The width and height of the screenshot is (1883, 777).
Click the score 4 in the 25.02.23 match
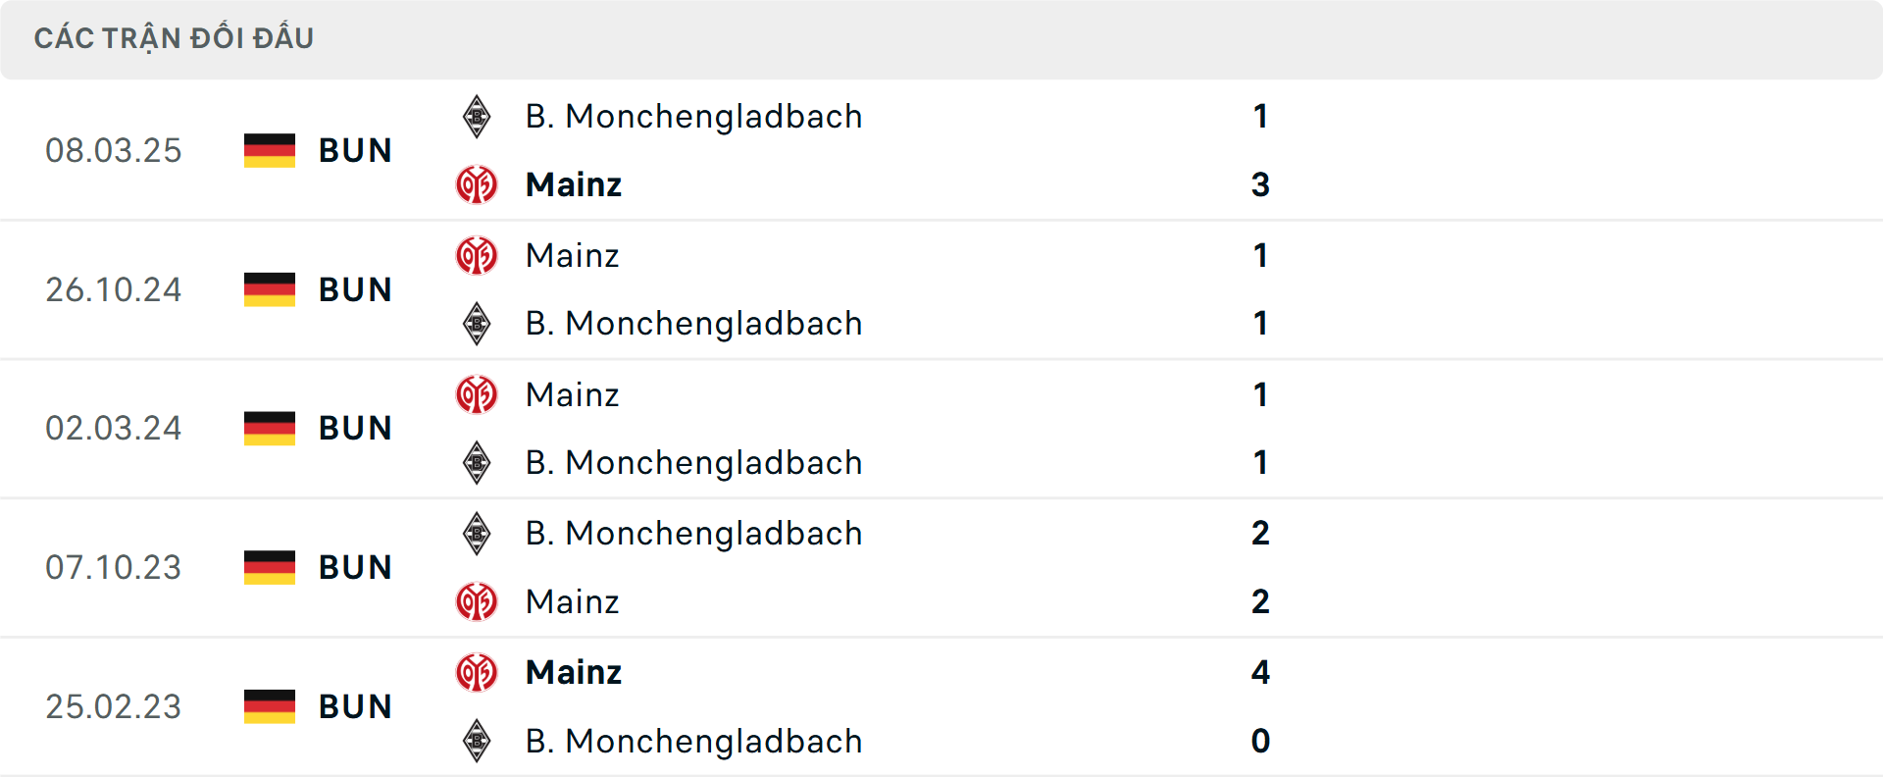(1261, 672)
